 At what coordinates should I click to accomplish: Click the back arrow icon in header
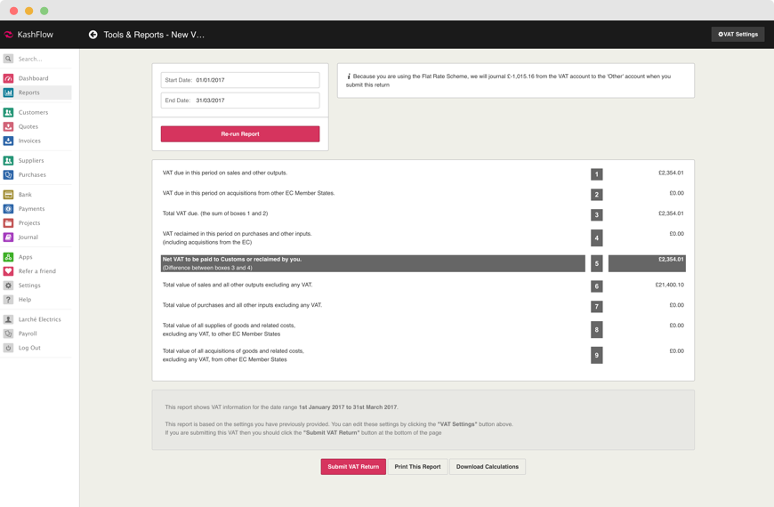pos(93,35)
